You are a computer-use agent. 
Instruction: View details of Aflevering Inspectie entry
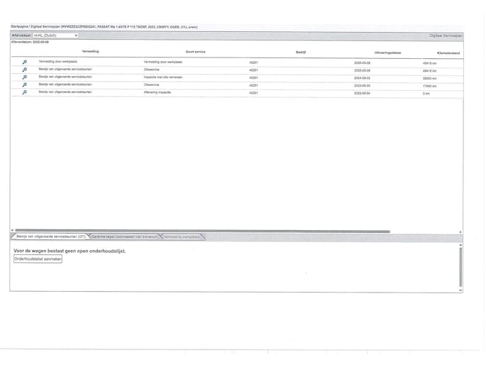[25, 92]
